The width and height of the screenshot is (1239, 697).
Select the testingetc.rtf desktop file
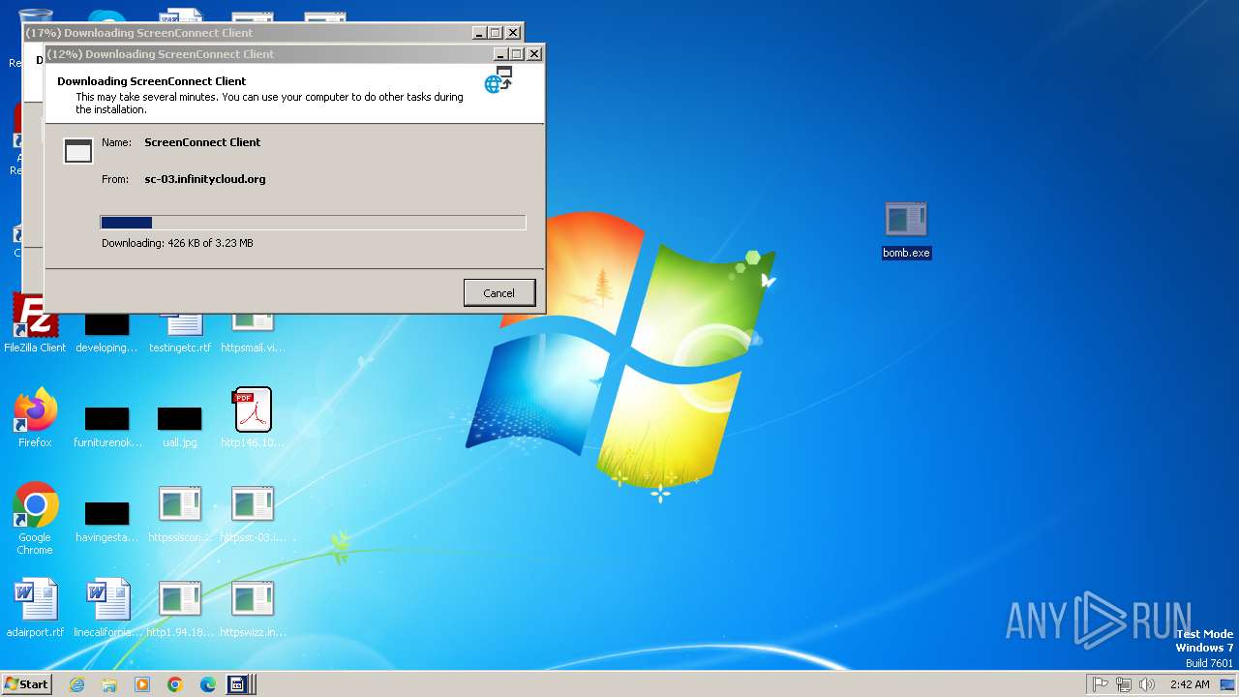[x=180, y=334]
